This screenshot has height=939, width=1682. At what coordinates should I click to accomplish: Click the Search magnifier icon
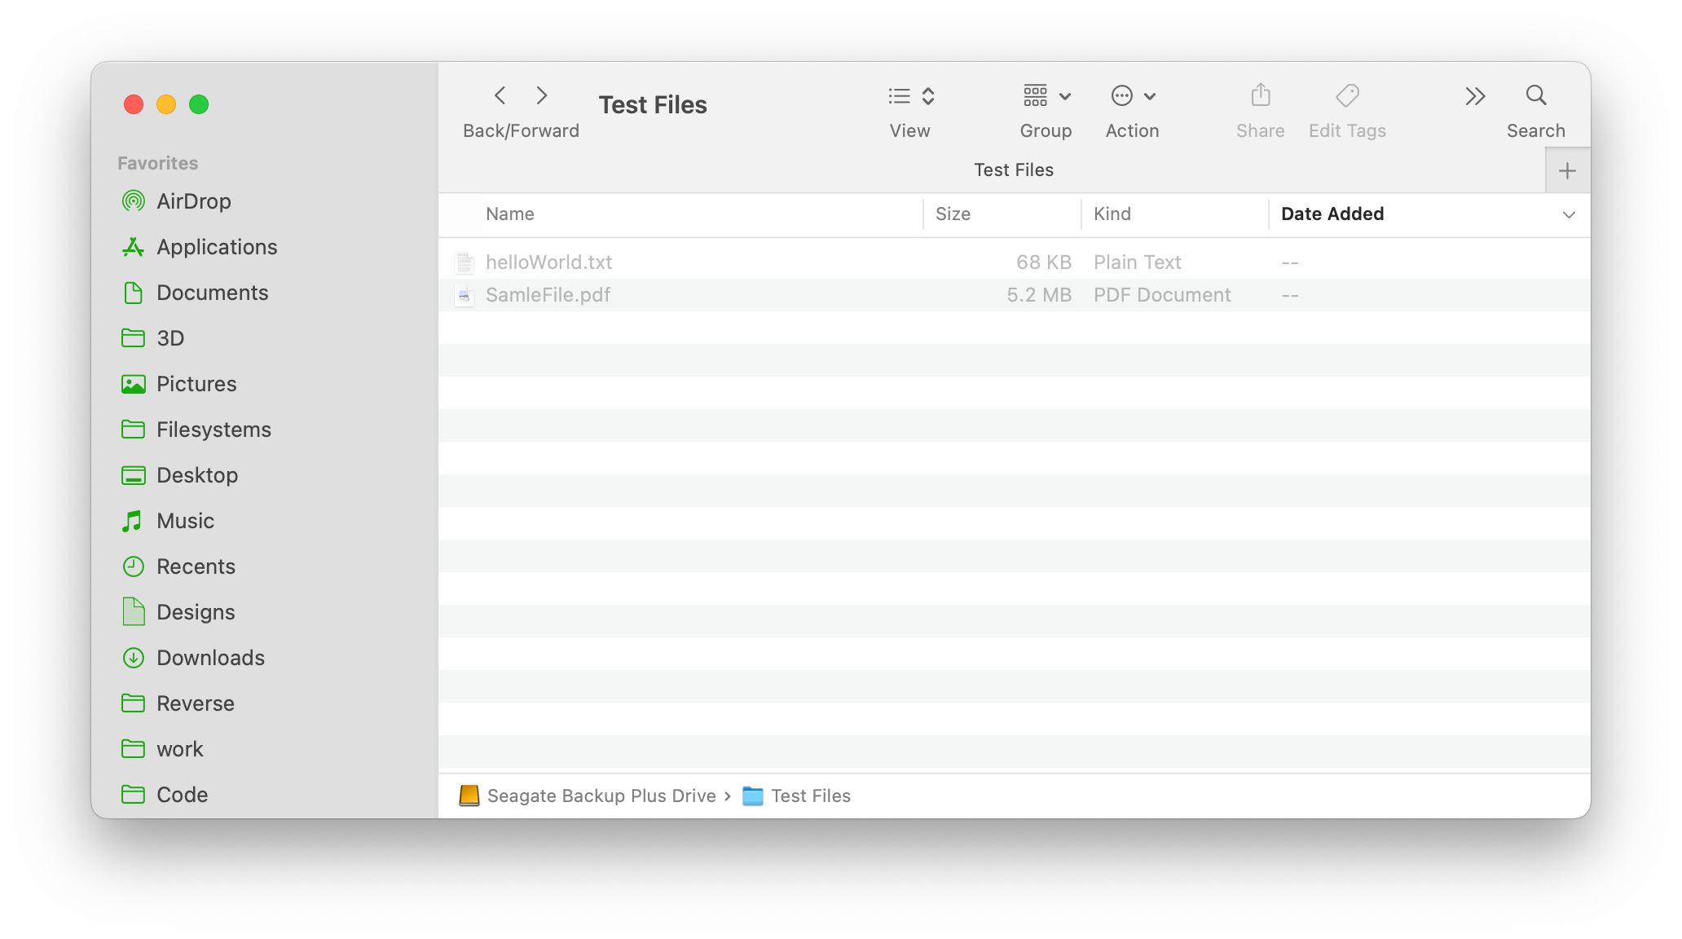point(1535,95)
